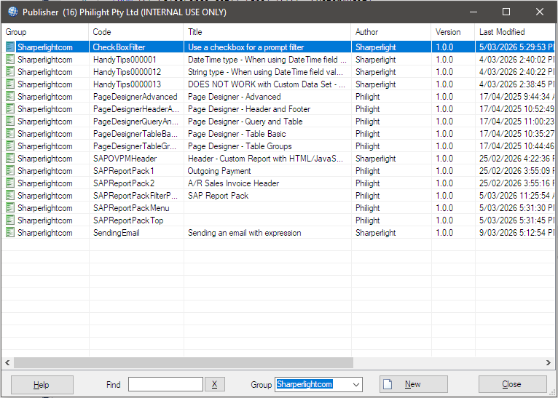The image size is (558, 398).
Task: Select title 'Page Designer - Table Basic'
Action: [x=237, y=134]
